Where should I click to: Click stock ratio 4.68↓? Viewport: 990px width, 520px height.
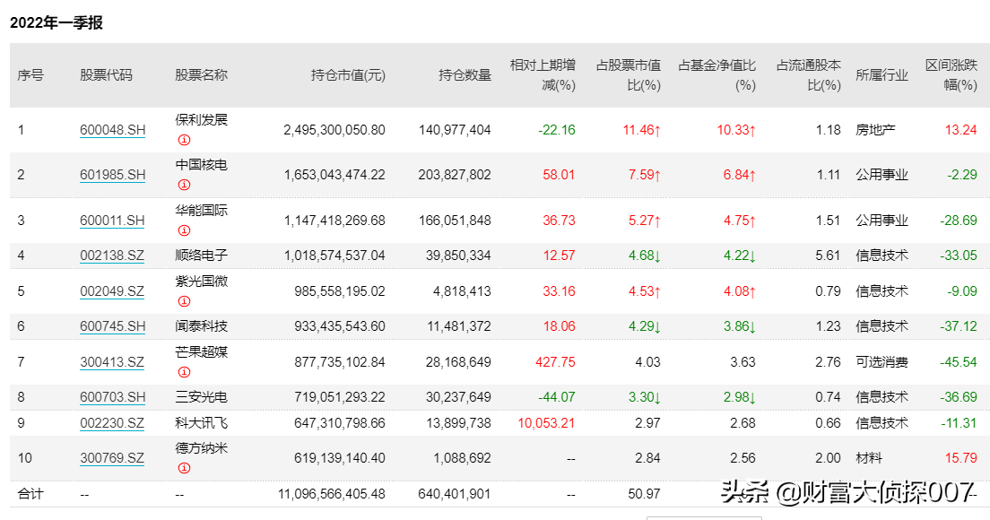645,256
